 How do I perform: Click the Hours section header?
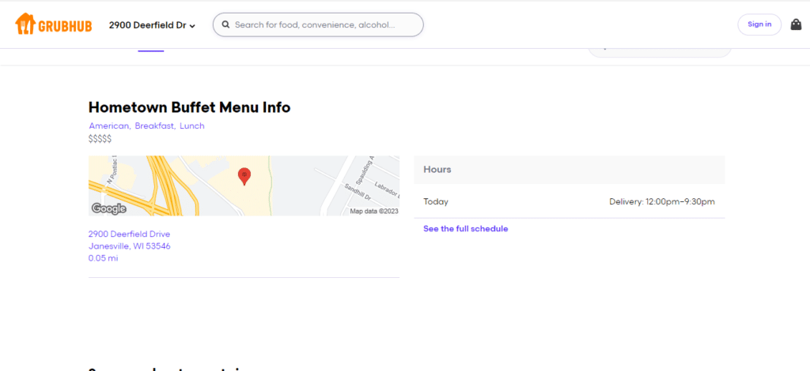click(570, 170)
